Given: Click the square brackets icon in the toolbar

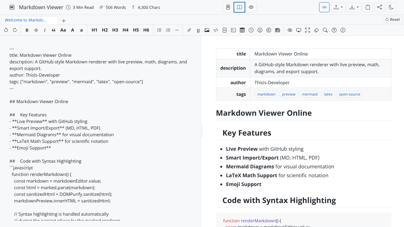Looking at the screenshot, I should click(198, 30).
